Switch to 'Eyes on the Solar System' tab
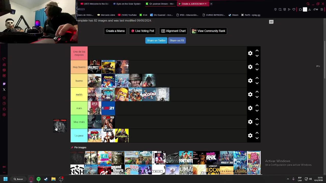This screenshot has width=326, height=183. click(127, 4)
